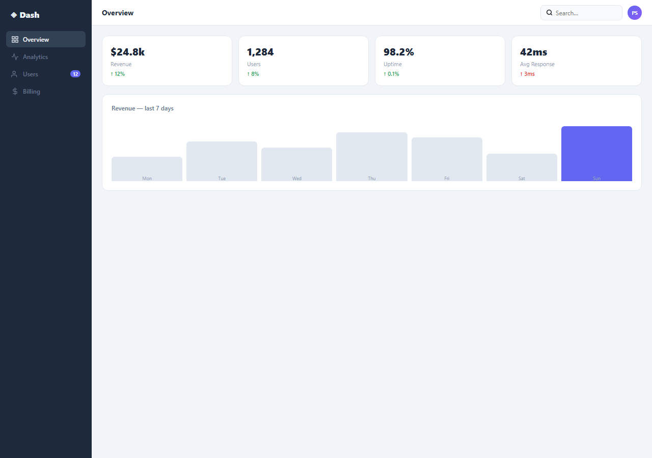Select the 1,284 Users card
The height and width of the screenshot is (458, 652).
pos(304,61)
